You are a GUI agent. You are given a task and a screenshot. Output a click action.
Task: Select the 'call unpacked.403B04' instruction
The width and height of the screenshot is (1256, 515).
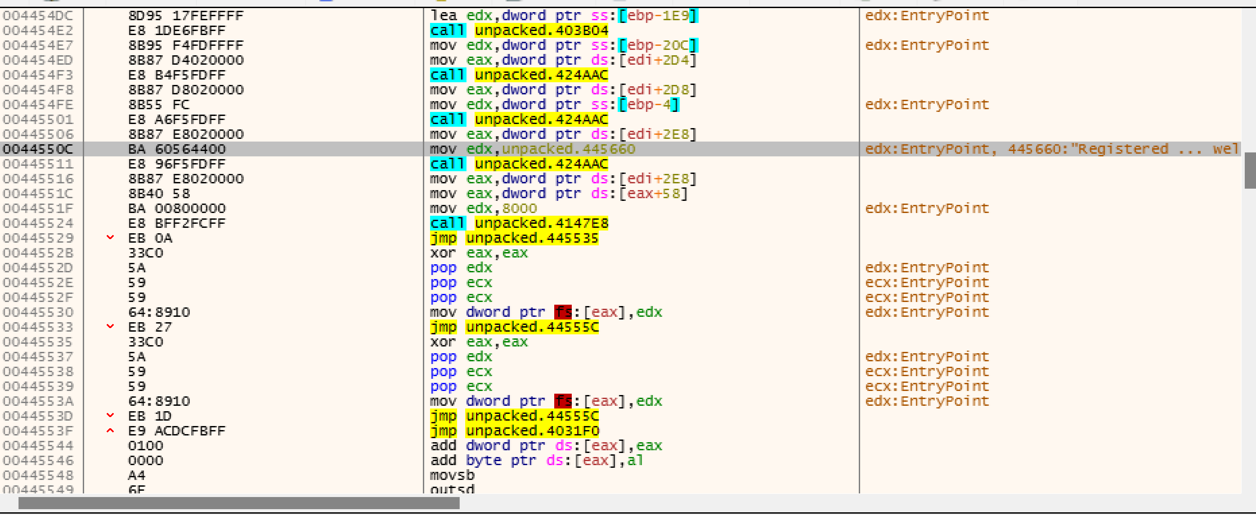point(519,30)
